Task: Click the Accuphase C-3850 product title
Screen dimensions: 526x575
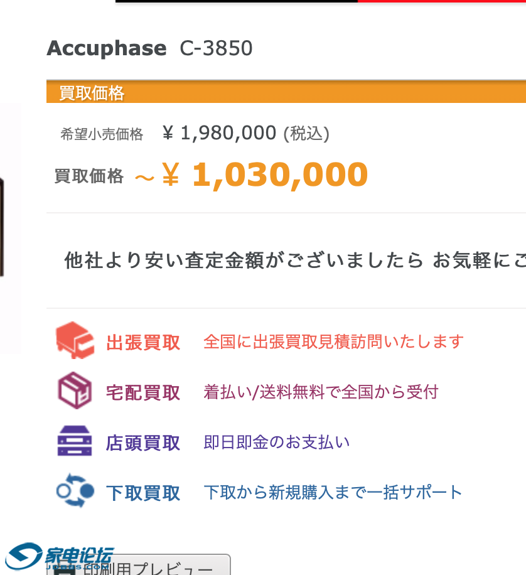Action: (x=149, y=48)
